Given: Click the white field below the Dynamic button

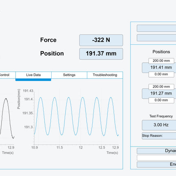Looking at the screenshot, I should (156, 158).
